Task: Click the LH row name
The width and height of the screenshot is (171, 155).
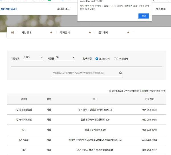Action: point(24,130)
